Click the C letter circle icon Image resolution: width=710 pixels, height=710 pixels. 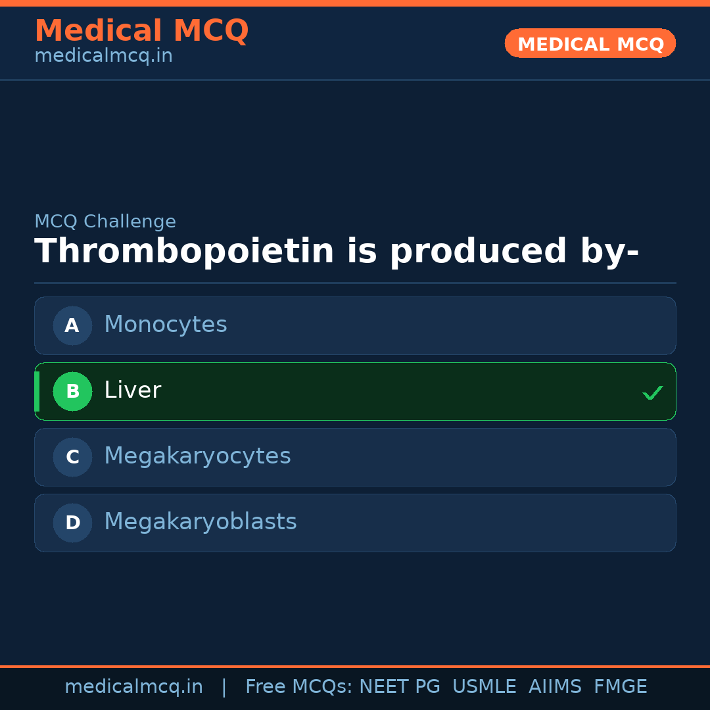tap(72, 457)
